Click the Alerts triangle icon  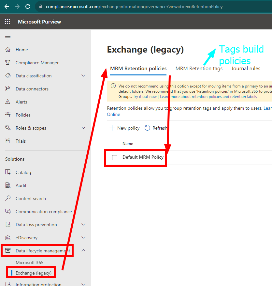tap(8, 102)
